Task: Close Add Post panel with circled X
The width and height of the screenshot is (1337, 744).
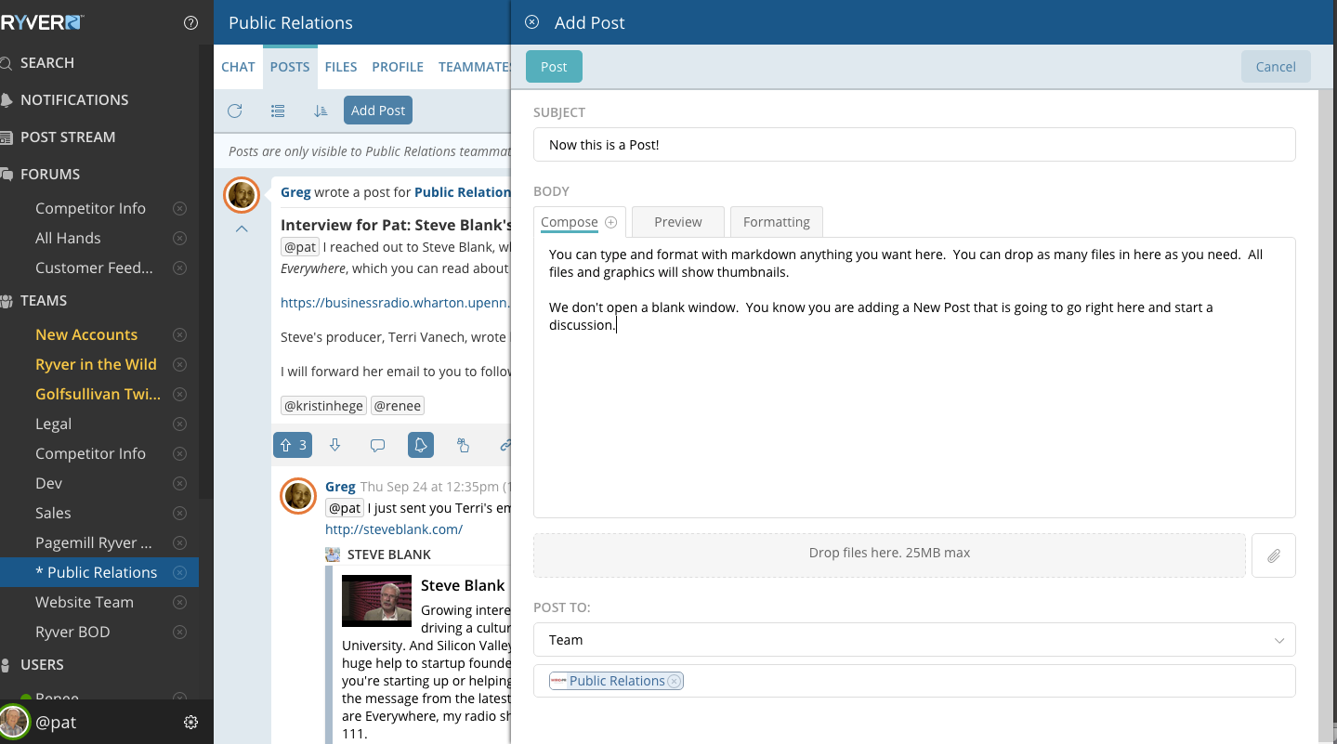Action: click(532, 22)
